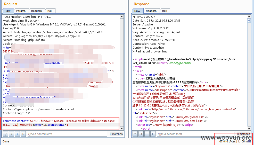Click the comment_content parameter in request body

click(x=15, y=121)
